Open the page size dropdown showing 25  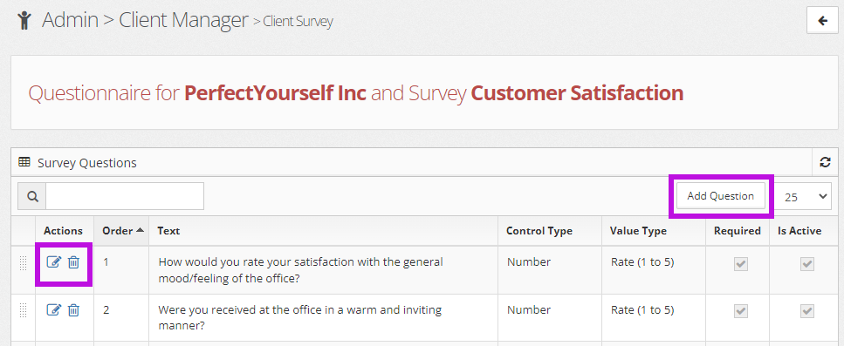pos(804,197)
